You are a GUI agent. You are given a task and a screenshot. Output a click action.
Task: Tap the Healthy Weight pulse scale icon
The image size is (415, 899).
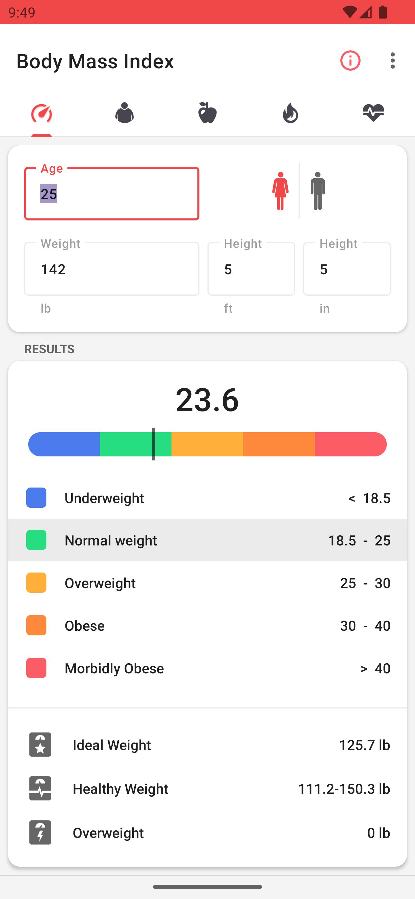(x=40, y=789)
